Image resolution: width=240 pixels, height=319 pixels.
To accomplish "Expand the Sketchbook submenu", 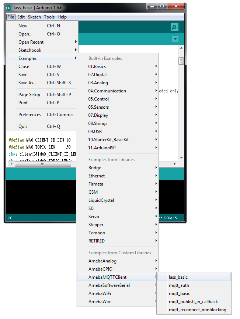I will [x=42, y=50].
